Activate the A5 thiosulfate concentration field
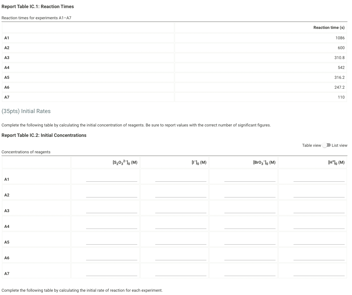The width and height of the screenshot is (352, 295). click(x=112, y=241)
